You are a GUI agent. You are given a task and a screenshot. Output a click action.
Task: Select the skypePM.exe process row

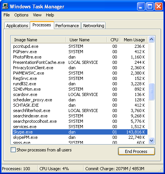(80, 137)
